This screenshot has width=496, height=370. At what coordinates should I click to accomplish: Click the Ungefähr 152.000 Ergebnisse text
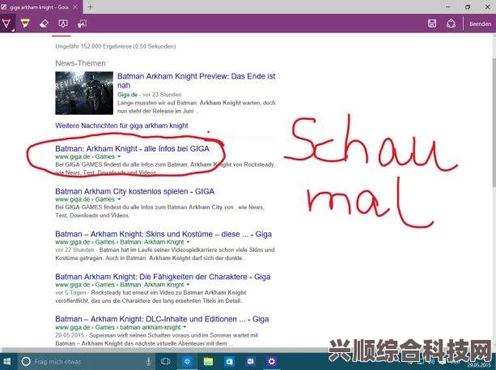tap(116, 46)
